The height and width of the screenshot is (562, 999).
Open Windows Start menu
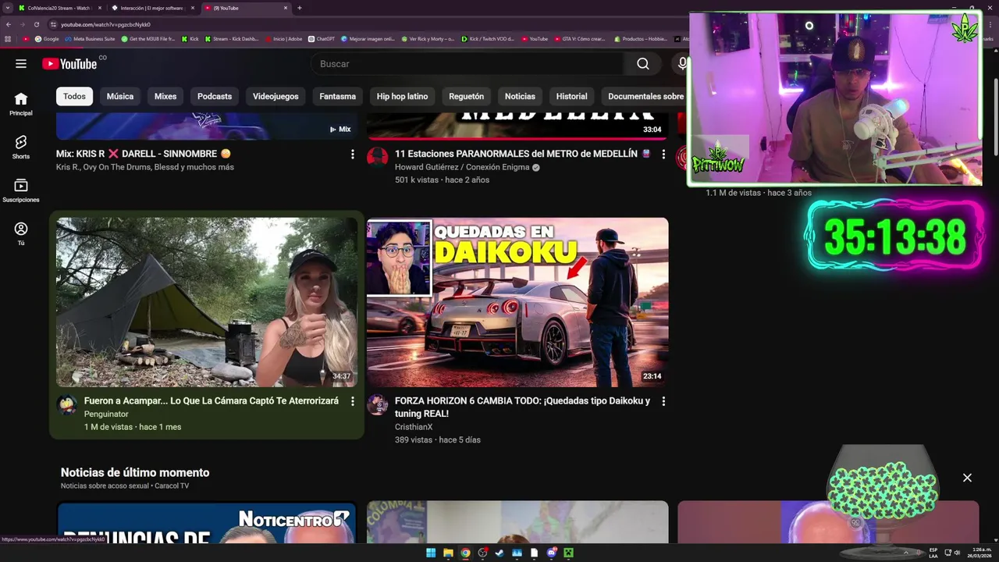pos(431,553)
